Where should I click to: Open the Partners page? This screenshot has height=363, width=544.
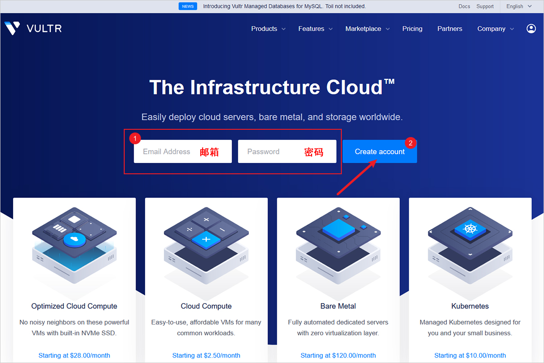[x=450, y=29]
